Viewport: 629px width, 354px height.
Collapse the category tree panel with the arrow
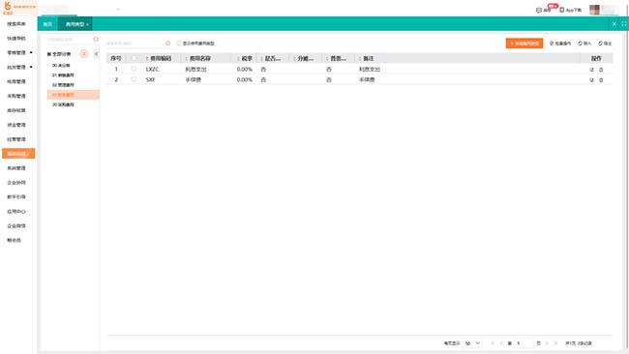pyautogui.click(x=96, y=54)
